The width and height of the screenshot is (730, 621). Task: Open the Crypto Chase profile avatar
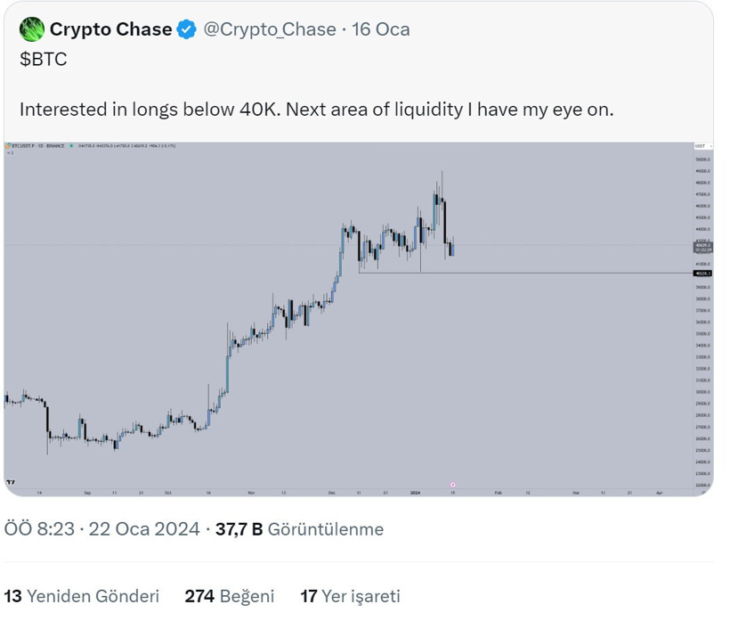33,29
